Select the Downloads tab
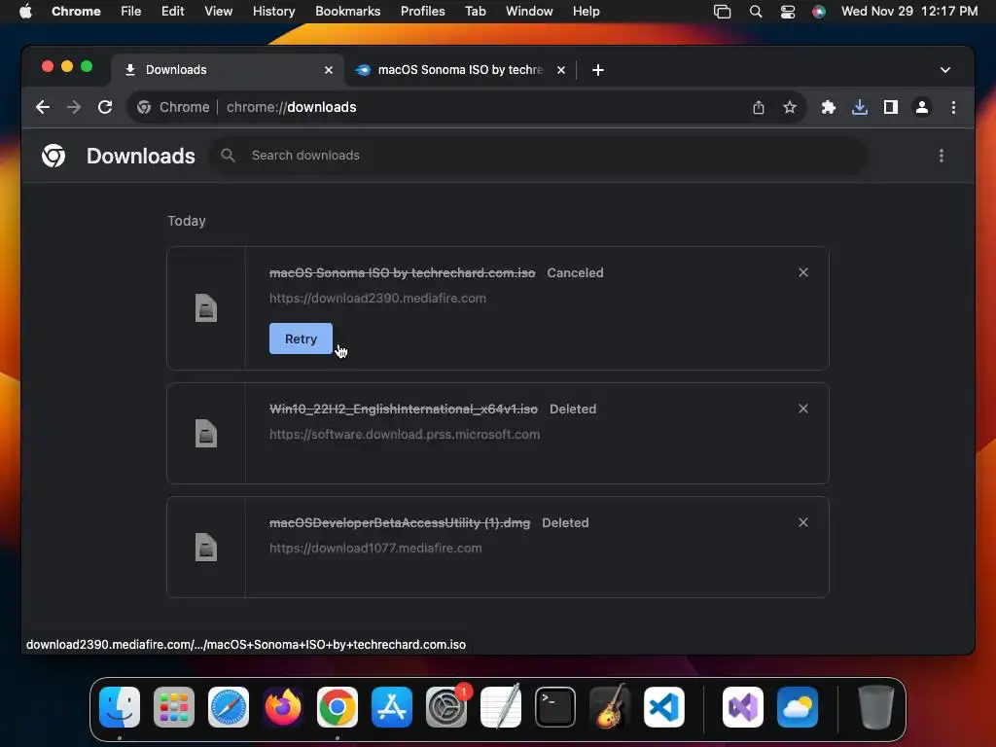Image resolution: width=996 pixels, height=747 pixels. [228, 70]
